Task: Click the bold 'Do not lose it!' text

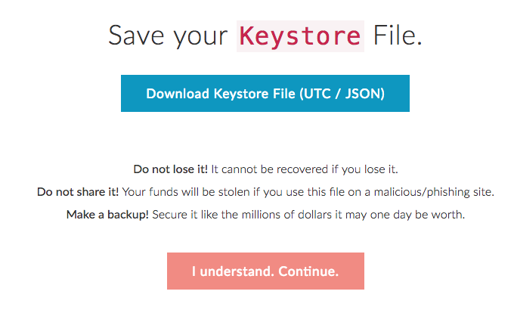Action: [170, 169]
